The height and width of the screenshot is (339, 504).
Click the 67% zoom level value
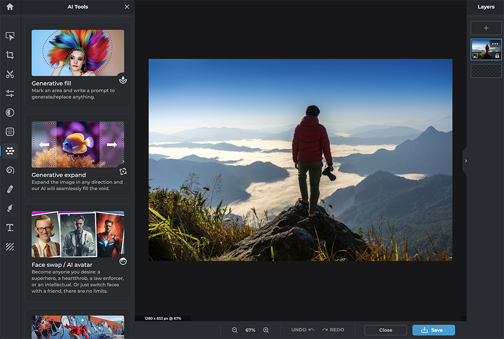(x=250, y=330)
